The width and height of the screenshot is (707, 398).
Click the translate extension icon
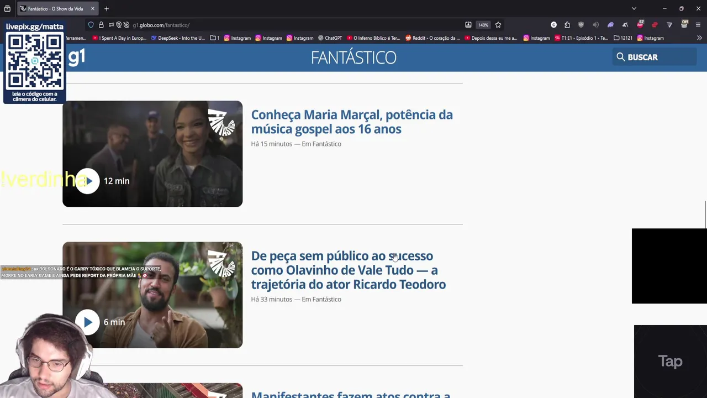point(625,25)
